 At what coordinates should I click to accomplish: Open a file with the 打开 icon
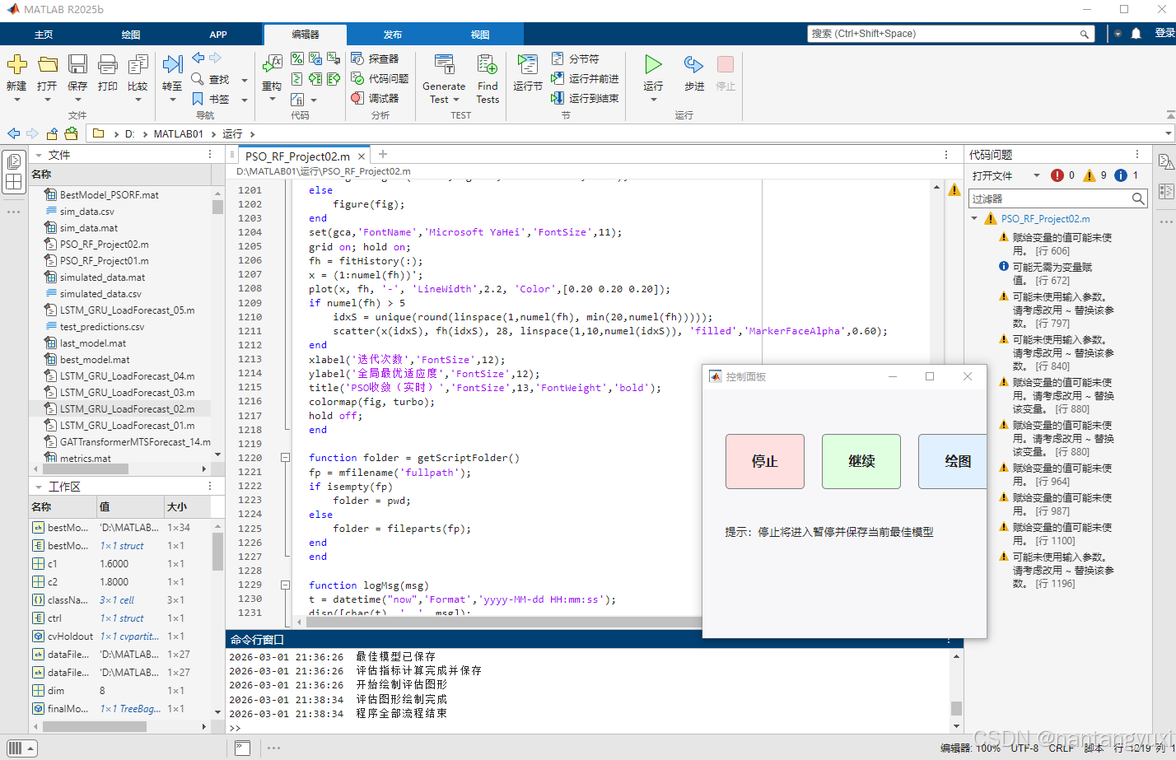[48, 64]
